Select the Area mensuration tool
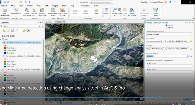Image resolution: width=195 pixels, height=105 pixels. tap(96, 11)
